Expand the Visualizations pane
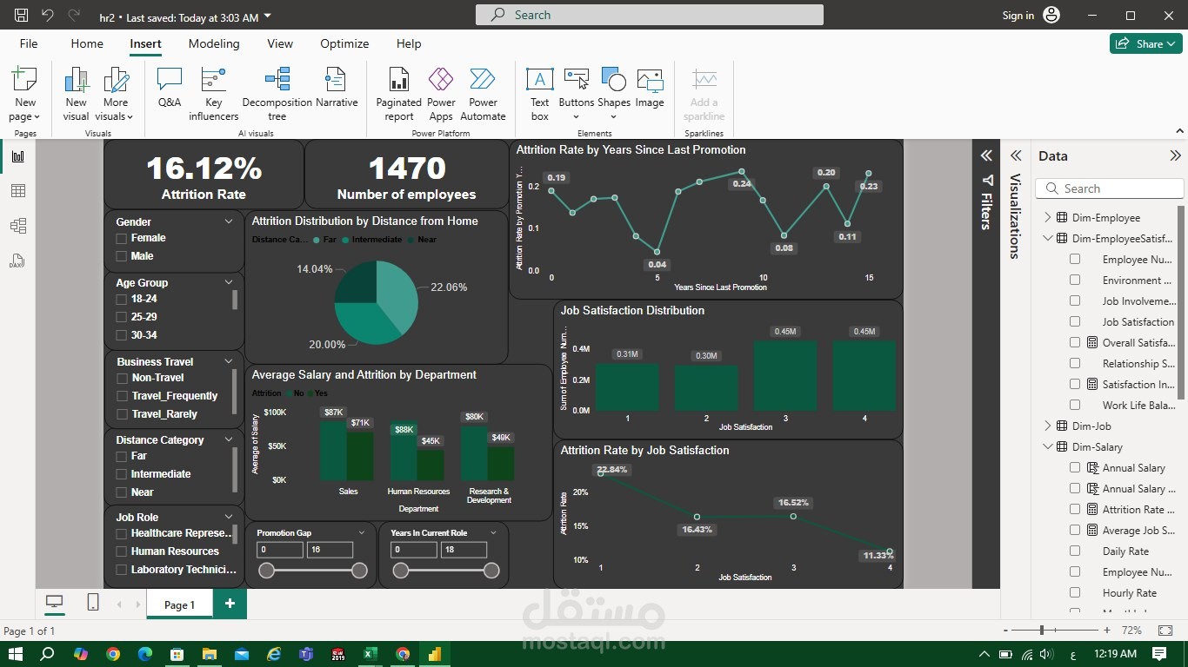The width and height of the screenshot is (1188, 667). point(1015,155)
